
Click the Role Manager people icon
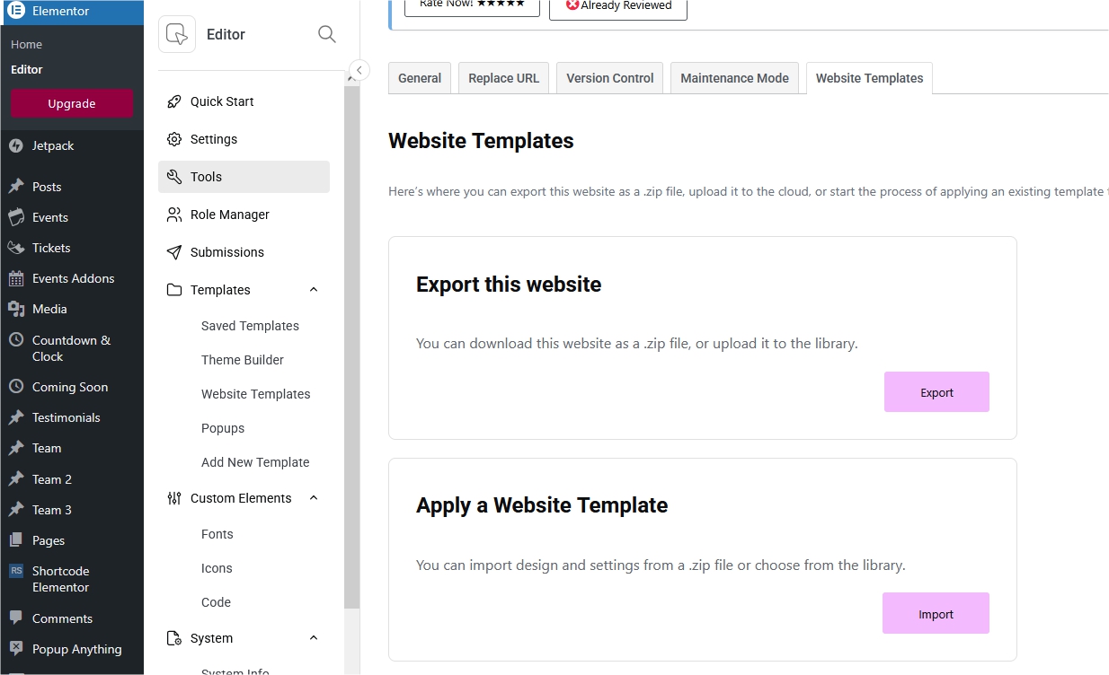[174, 215]
